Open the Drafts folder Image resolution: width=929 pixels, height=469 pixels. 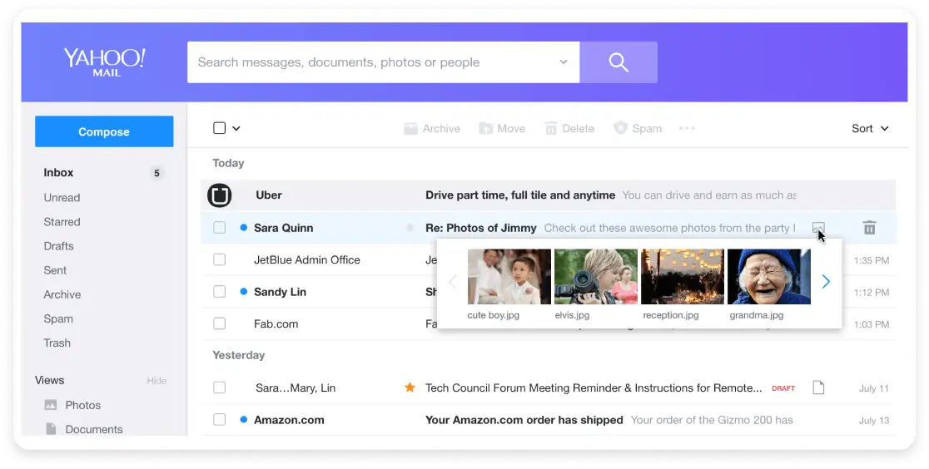click(x=58, y=246)
